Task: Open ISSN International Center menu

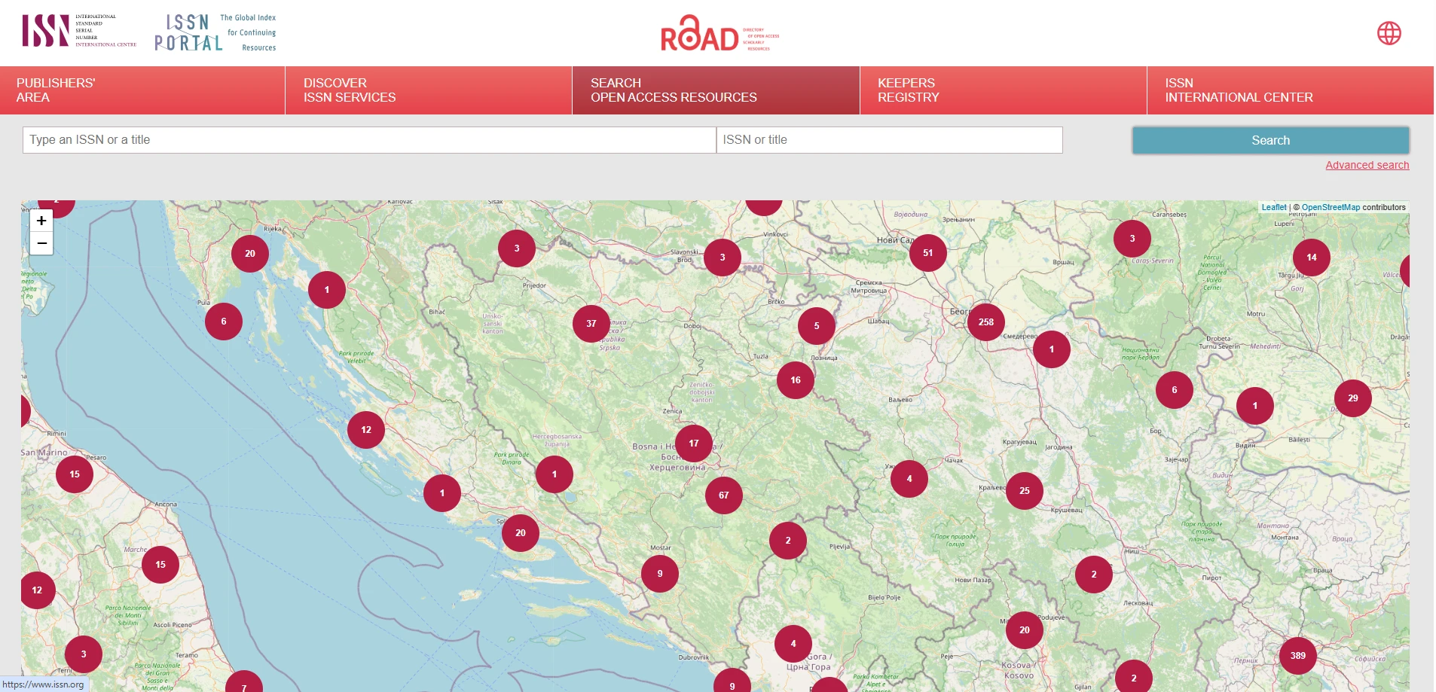Action: (x=1289, y=90)
